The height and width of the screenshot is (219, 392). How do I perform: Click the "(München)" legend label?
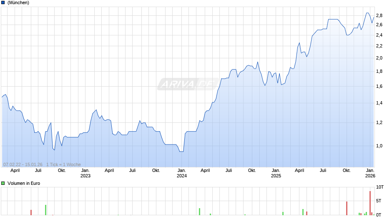18,3
